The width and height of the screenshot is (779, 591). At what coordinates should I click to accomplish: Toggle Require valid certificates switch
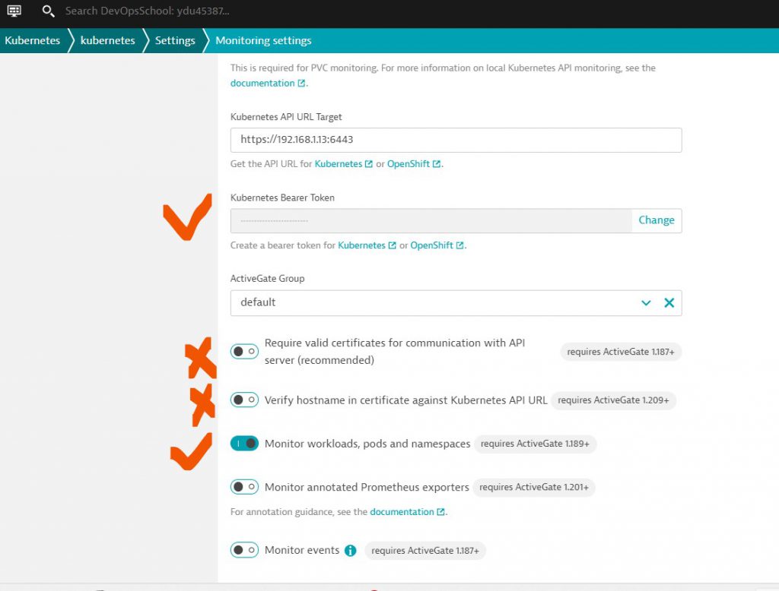[244, 351]
